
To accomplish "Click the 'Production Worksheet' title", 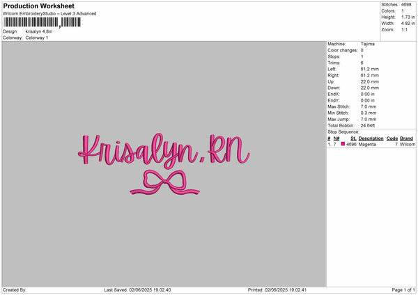I will 38,6.
